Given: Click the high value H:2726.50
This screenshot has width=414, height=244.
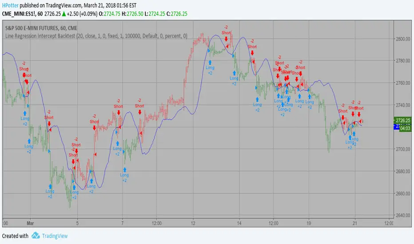Looking at the screenshot, I should point(132,14).
